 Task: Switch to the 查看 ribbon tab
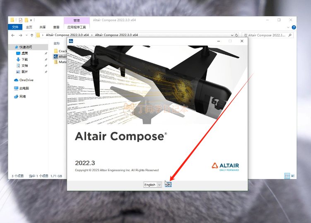click(56, 27)
